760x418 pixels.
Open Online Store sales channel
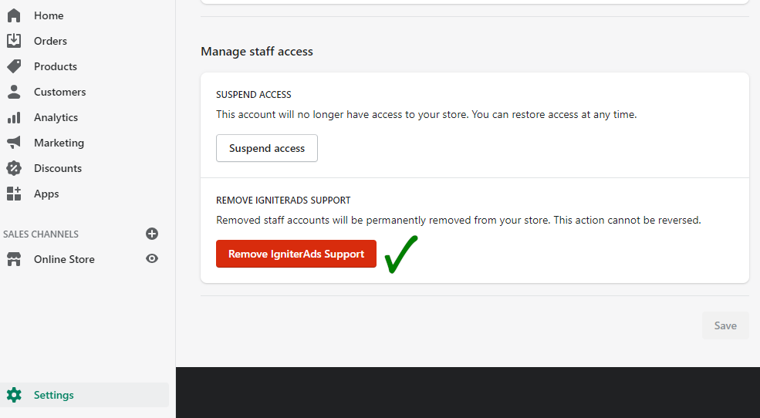pyautogui.click(x=64, y=259)
